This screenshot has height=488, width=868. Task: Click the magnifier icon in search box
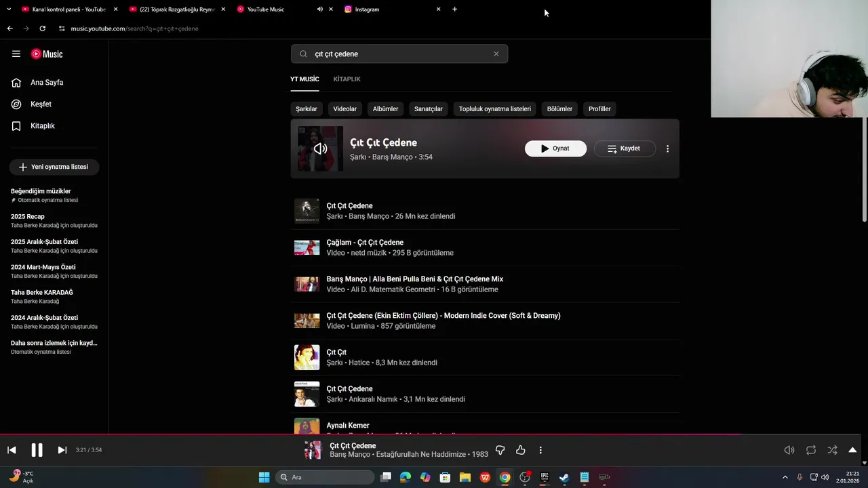[x=303, y=54]
